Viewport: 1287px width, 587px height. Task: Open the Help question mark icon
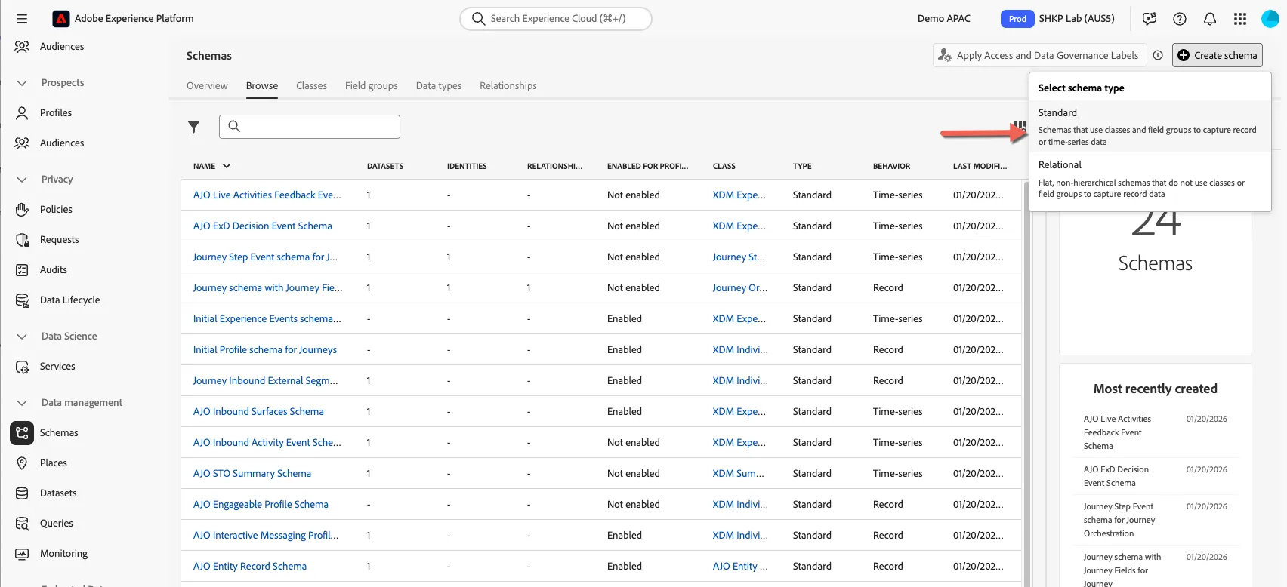click(1180, 19)
